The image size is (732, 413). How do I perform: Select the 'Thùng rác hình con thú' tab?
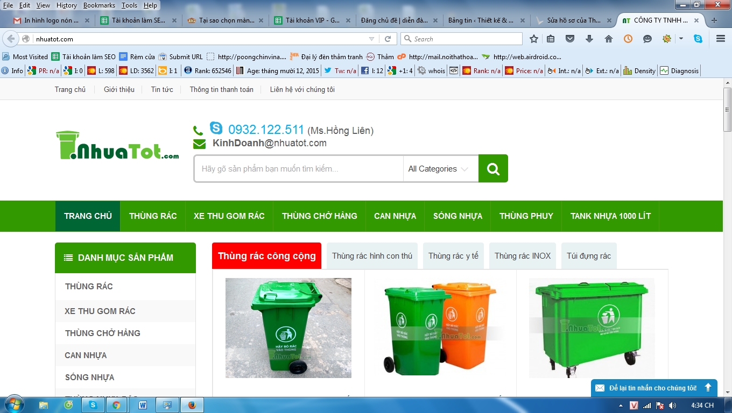coord(372,256)
